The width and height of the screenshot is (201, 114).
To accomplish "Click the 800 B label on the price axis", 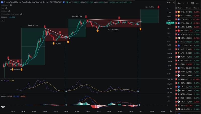I will tap(169, 17).
